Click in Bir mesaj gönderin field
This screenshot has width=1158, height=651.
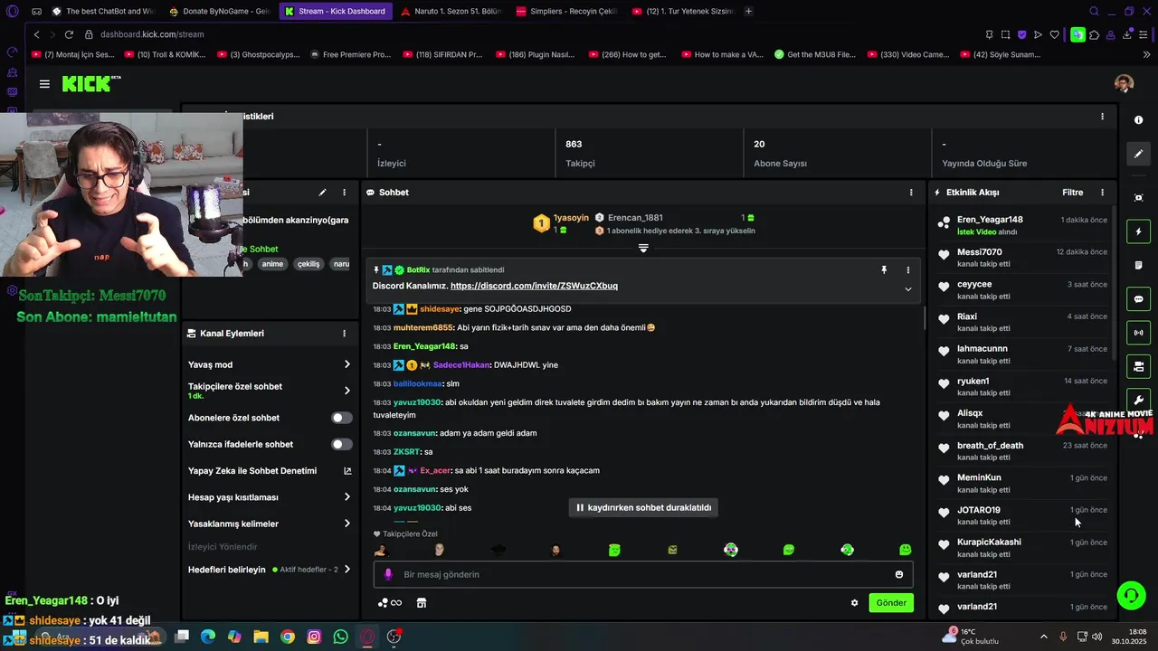642,574
